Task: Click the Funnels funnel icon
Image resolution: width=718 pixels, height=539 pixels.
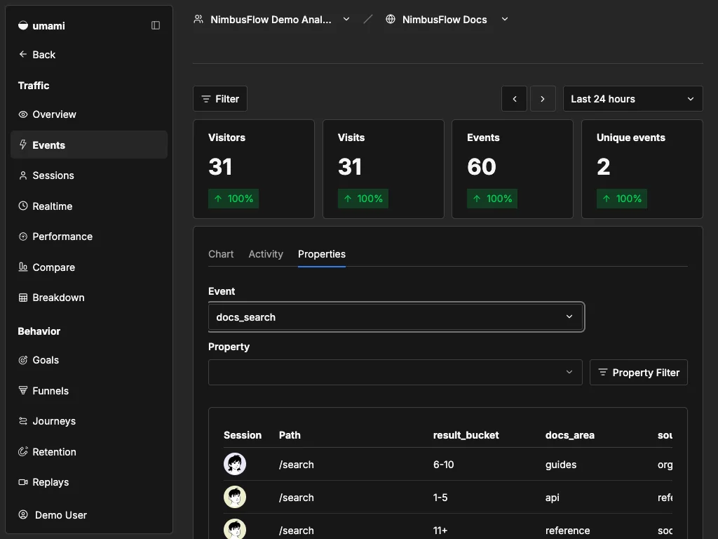Action: pyautogui.click(x=23, y=390)
